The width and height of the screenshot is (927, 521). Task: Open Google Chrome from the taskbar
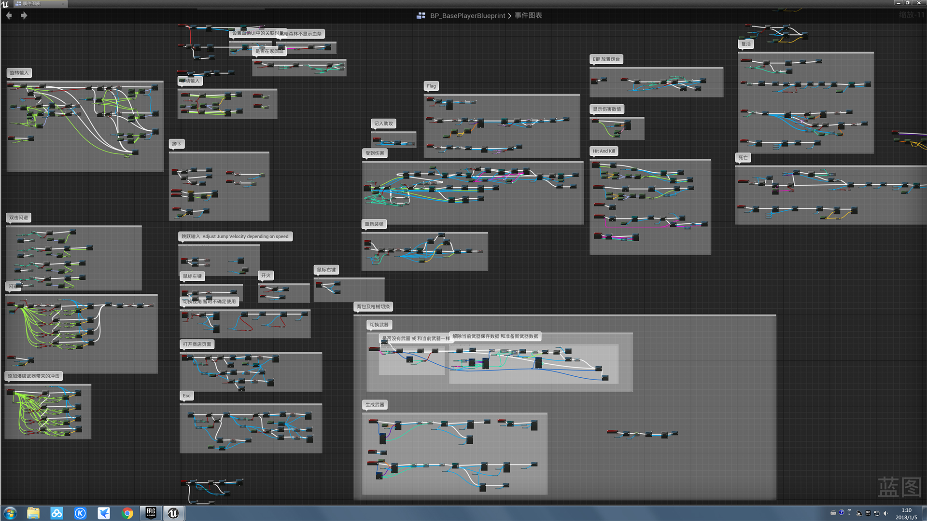tap(127, 513)
